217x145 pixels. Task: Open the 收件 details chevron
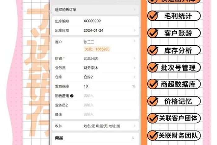[x=134, y=126]
